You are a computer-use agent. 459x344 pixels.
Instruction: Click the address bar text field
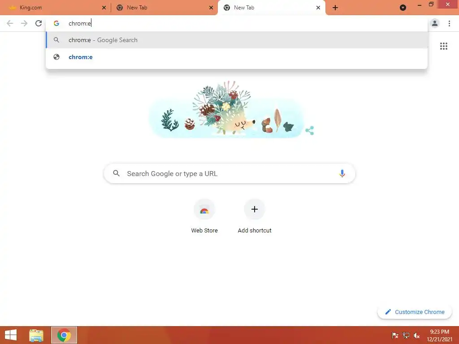(237, 23)
